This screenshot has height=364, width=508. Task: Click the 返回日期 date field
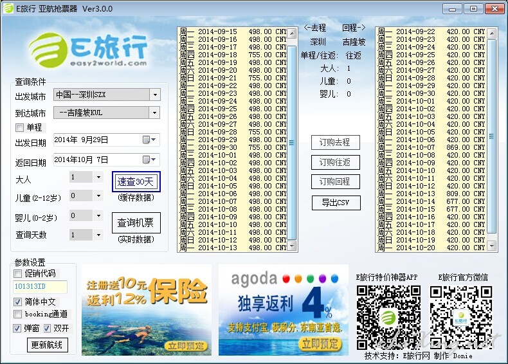pos(107,159)
